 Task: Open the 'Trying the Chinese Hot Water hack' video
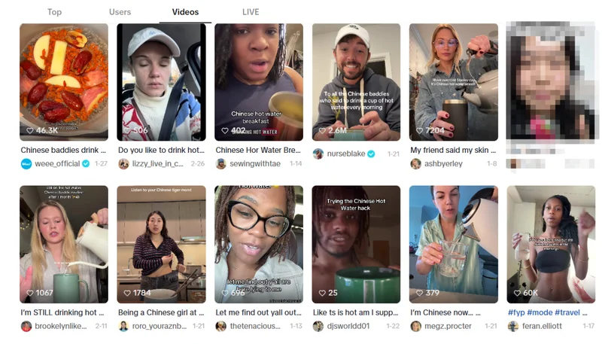pos(356,244)
